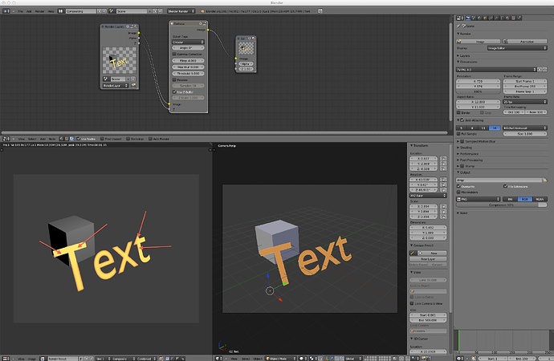Screen dimensions: 554x361
Task: Adjust the Compression 90% slider
Action: (x=501, y=205)
